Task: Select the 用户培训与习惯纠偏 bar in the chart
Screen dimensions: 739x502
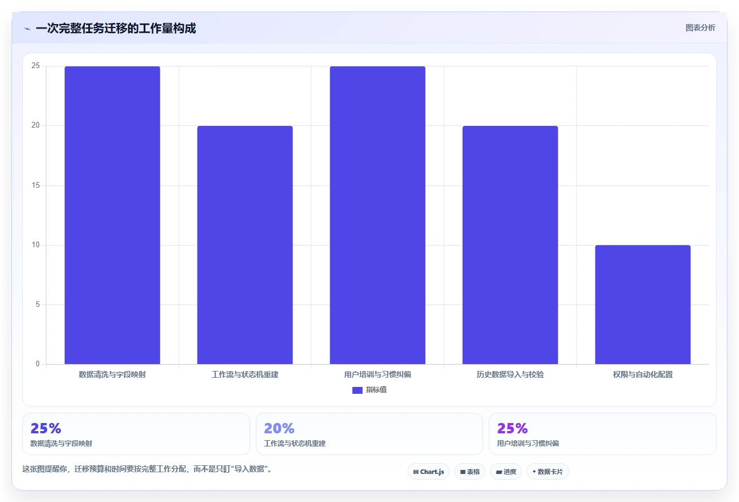Action: 378,215
